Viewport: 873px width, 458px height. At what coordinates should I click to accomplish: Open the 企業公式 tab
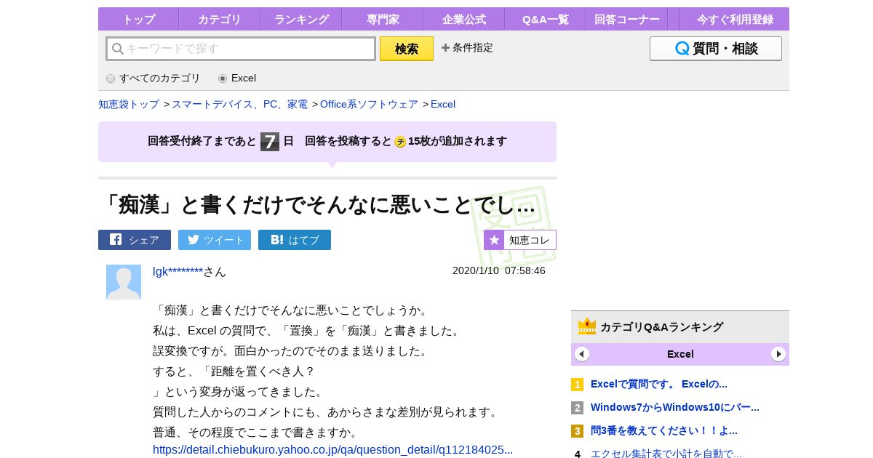(463, 19)
